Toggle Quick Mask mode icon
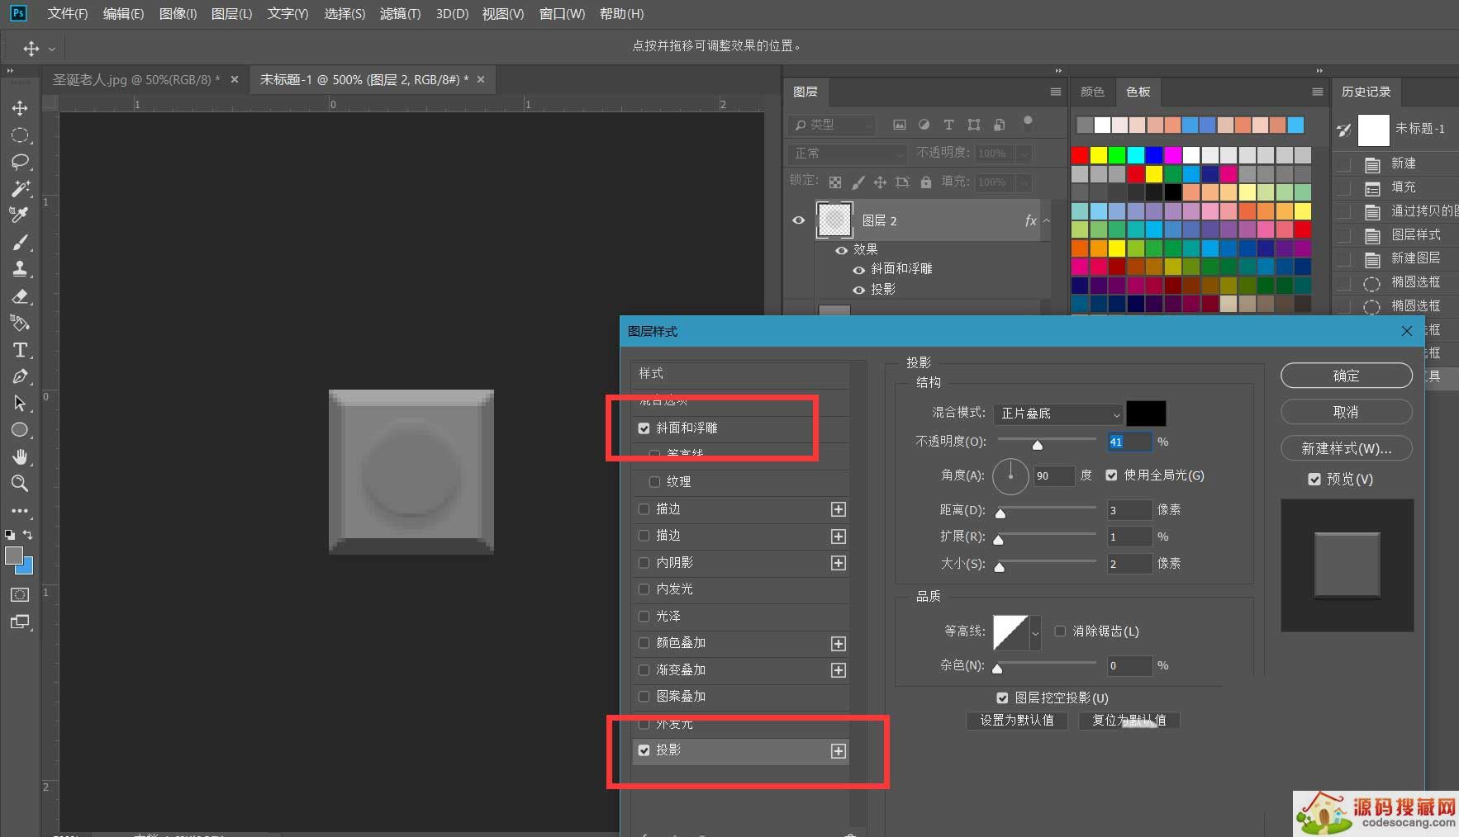This screenshot has width=1459, height=837. pos(20,594)
